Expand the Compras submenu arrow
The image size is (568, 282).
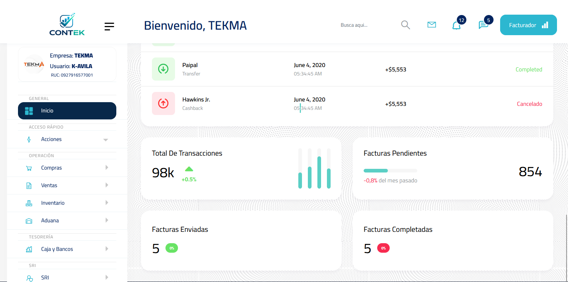tap(107, 168)
